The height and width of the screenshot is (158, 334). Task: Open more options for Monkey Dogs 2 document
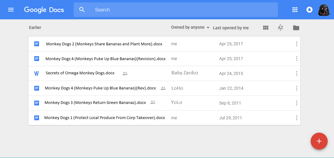coord(296,44)
